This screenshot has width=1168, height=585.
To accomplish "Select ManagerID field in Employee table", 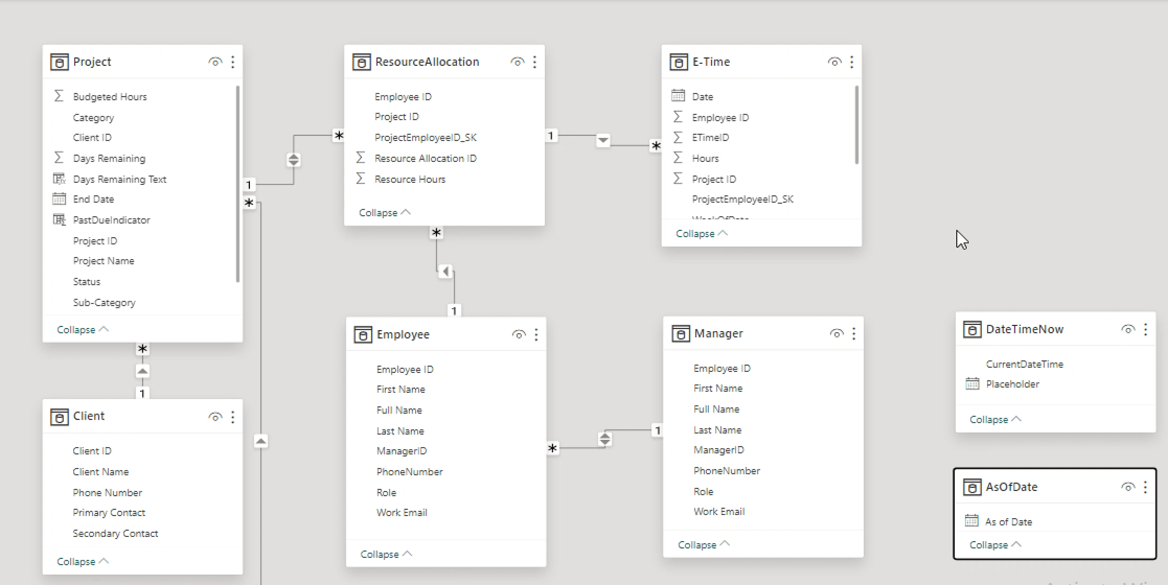I will coord(402,451).
